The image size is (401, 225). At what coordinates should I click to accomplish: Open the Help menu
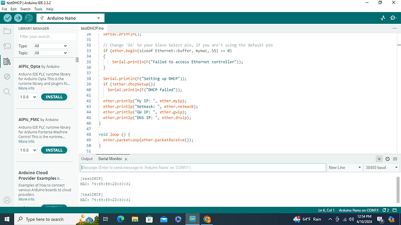coord(49,9)
